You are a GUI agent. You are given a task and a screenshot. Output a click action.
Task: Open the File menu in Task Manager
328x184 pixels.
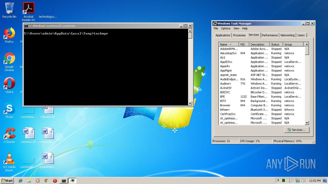click(x=216, y=28)
